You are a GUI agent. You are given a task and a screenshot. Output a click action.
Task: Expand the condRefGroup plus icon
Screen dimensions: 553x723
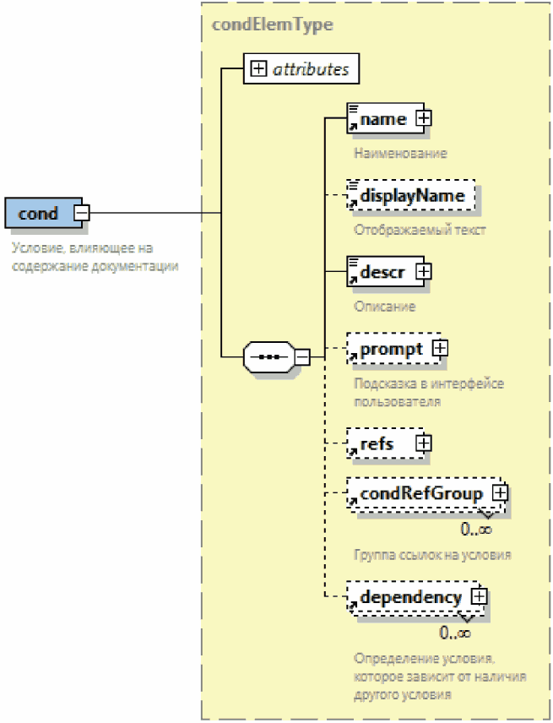tap(500, 492)
